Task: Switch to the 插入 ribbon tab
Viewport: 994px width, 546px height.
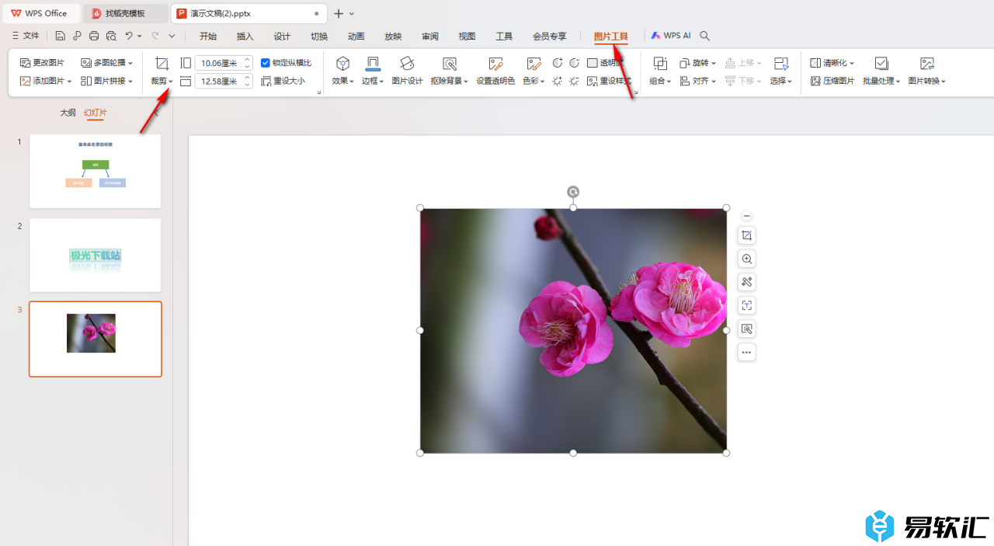Action: (x=245, y=36)
